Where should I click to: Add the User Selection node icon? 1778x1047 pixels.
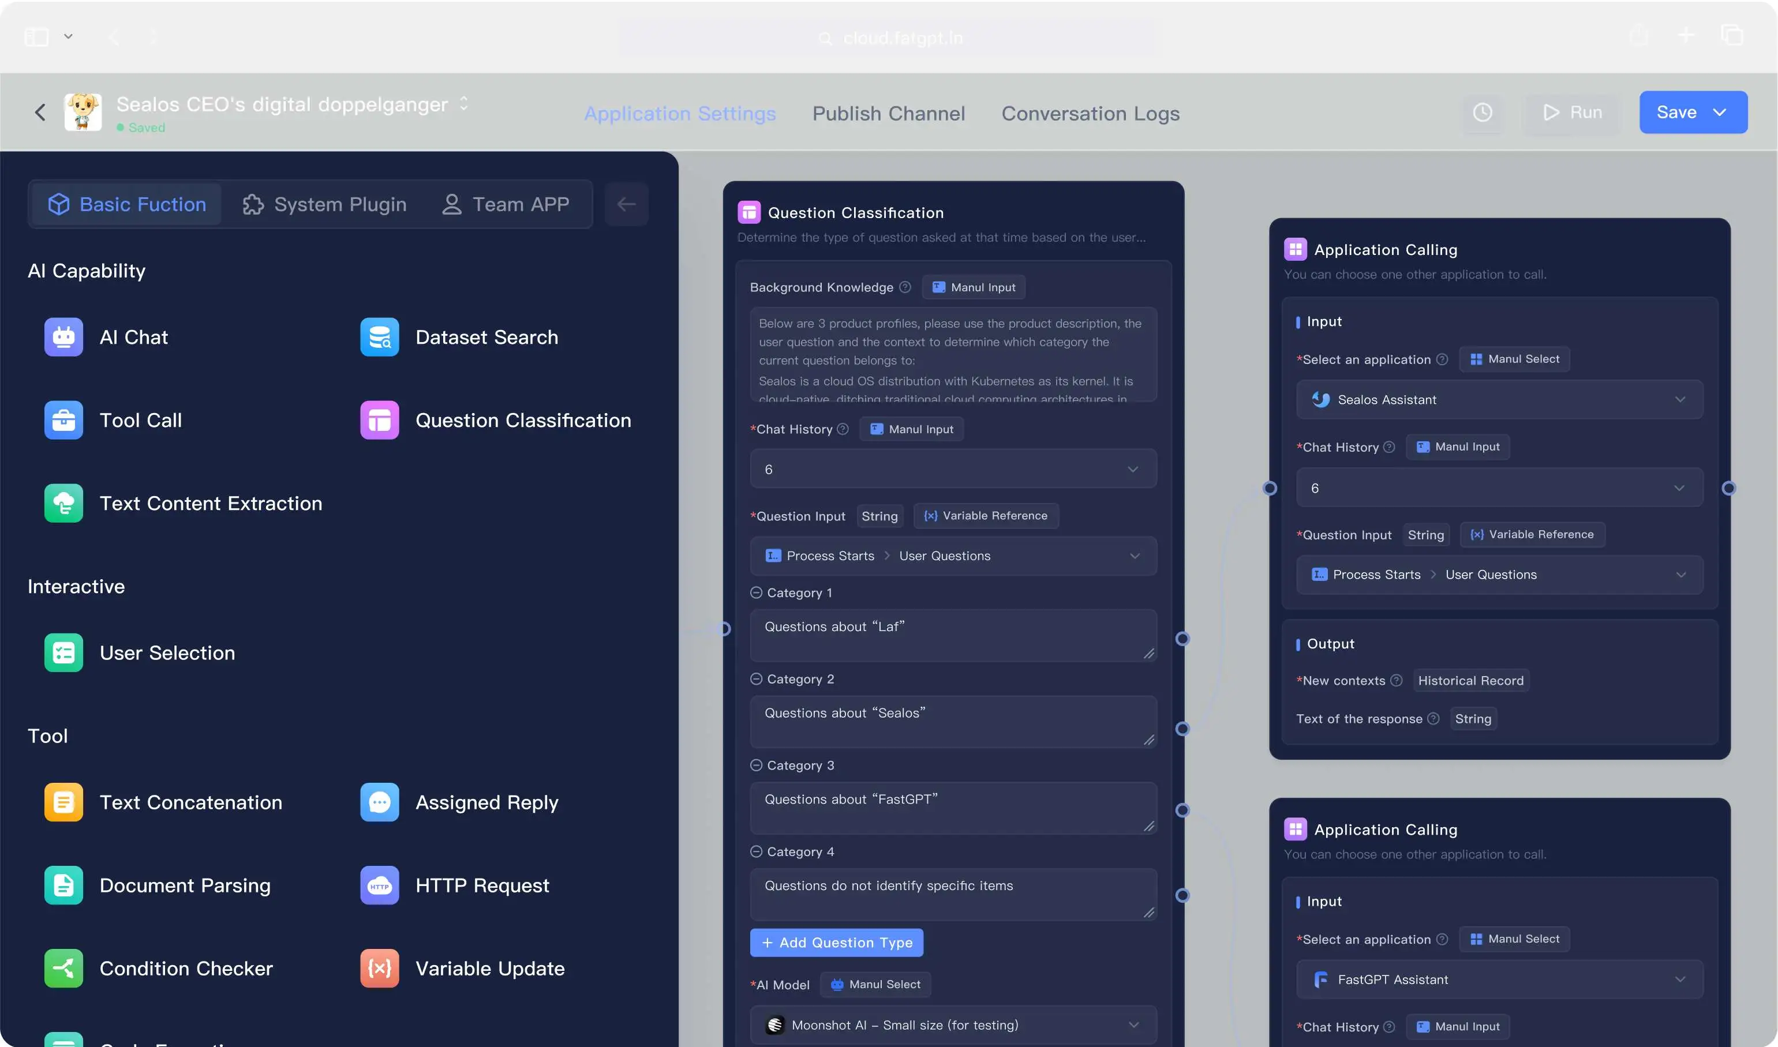pyautogui.click(x=63, y=654)
